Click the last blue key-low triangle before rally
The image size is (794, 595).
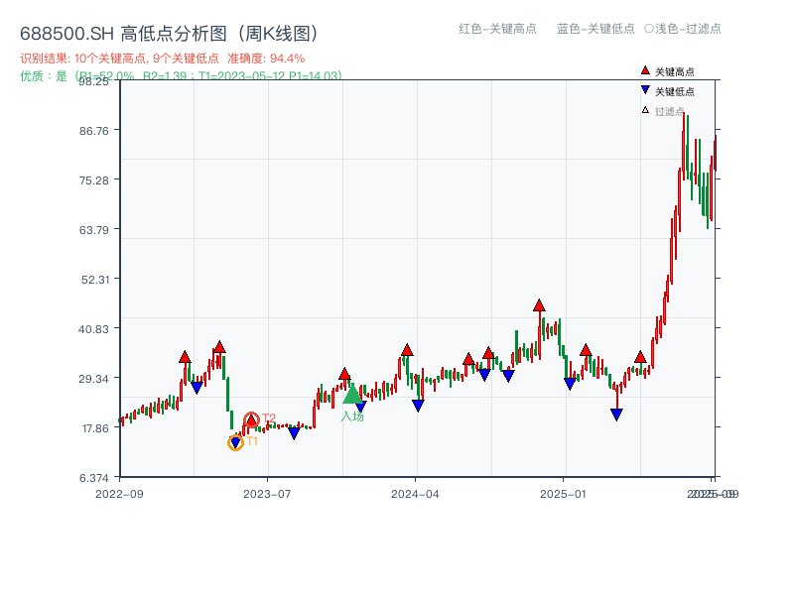pyautogui.click(x=616, y=415)
